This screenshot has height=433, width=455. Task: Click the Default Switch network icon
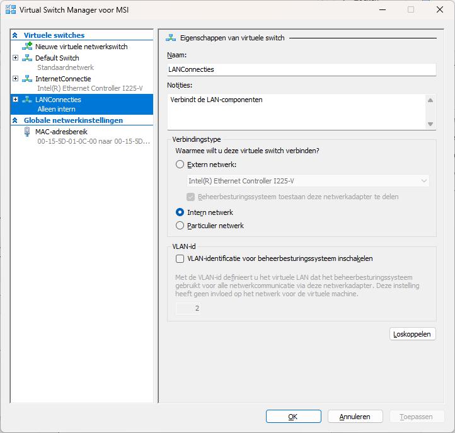27,58
